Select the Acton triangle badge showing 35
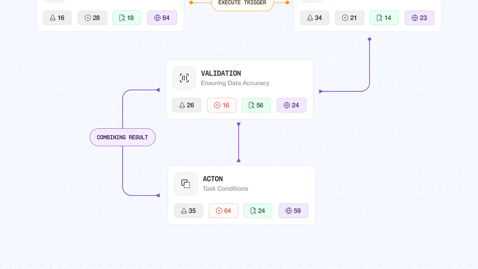This screenshot has height=269, width=478. 189,211
